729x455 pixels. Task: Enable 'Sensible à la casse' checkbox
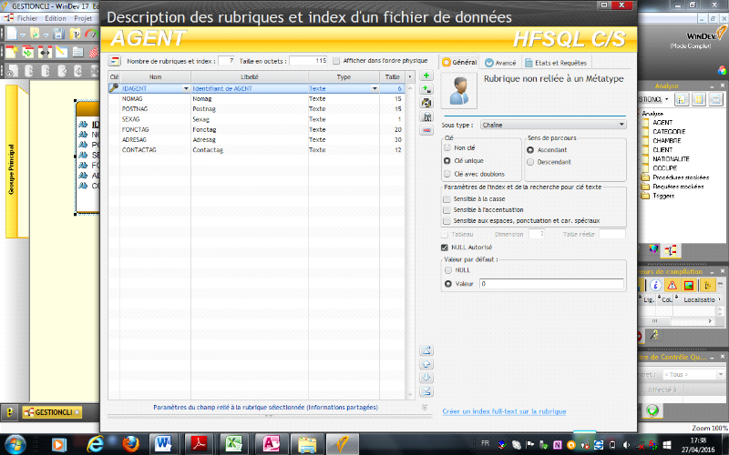[447, 198]
